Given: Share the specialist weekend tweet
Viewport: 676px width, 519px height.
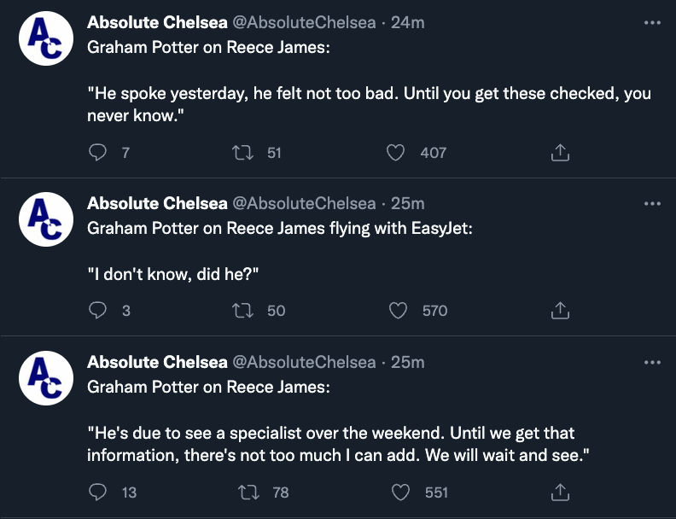Looking at the screenshot, I should click(x=560, y=492).
